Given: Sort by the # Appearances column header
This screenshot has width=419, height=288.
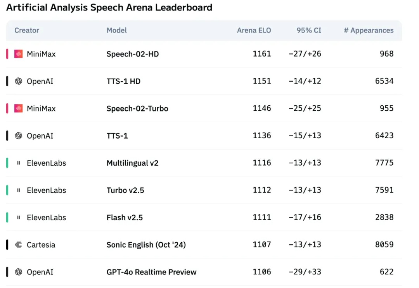Looking at the screenshot, I should (369, 31).
